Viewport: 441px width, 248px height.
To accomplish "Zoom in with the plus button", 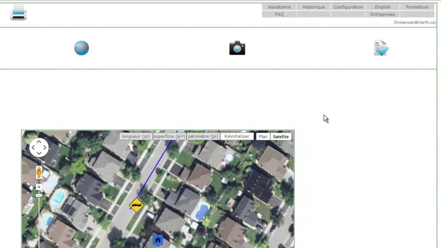I will [39, 187].
